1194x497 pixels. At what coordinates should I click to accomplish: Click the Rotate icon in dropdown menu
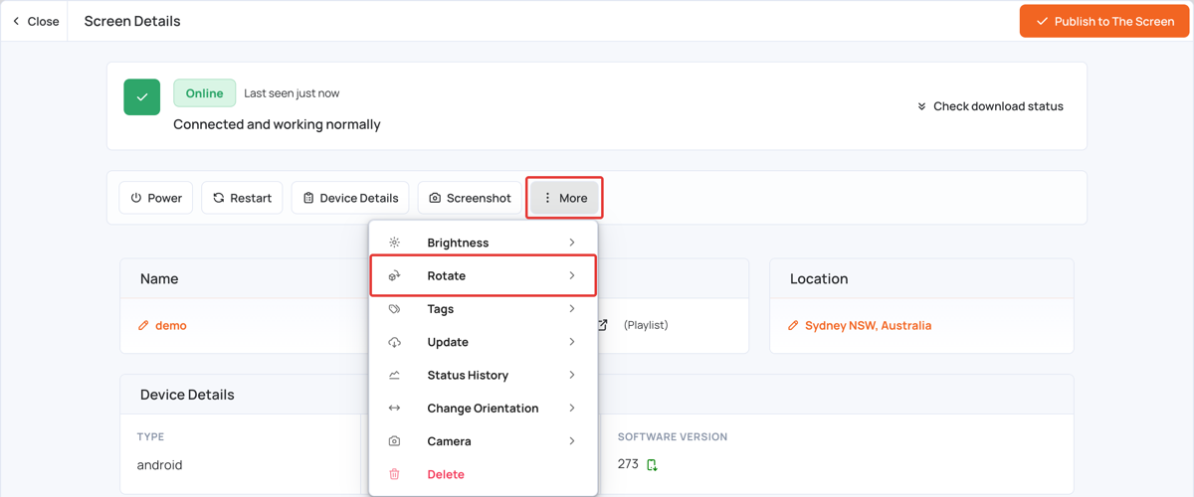394,275
